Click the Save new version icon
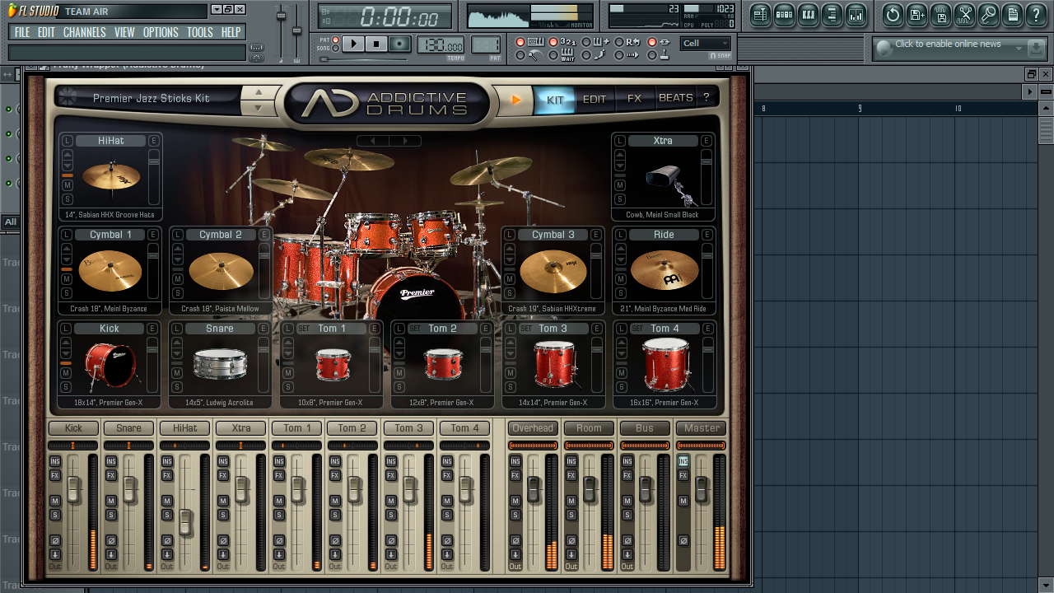The image size is (1054, 593). point(916,14)
